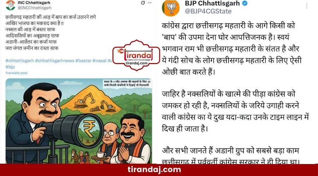Image resolution: width=318 pixels, height=176 pixels.
Task: Click the tirandaj watermark logo badge
Action: click(x=136, y=55)
